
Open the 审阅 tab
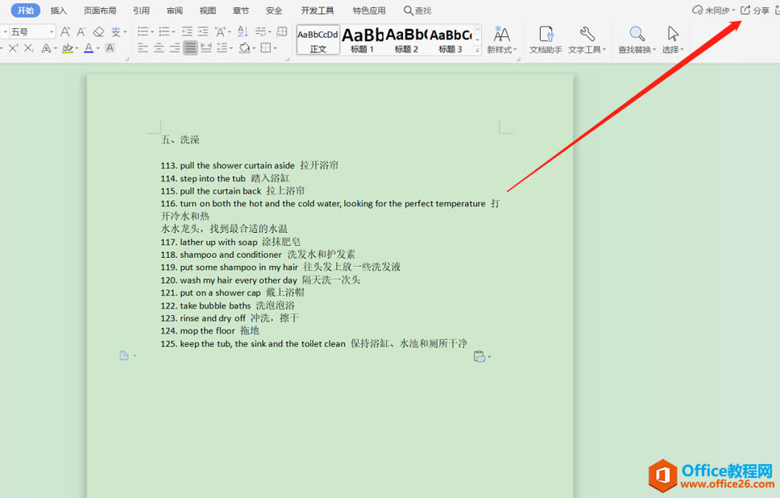[x=175, y=10]
